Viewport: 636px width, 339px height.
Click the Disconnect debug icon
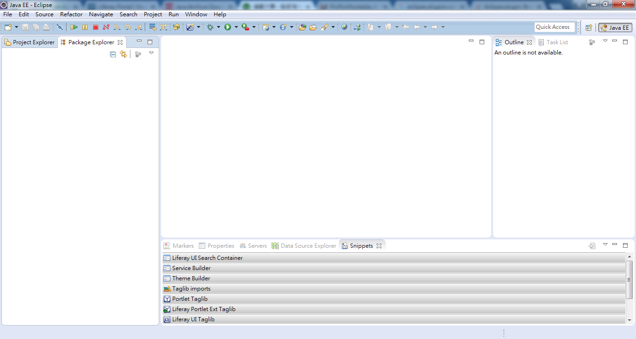[106, 27]
